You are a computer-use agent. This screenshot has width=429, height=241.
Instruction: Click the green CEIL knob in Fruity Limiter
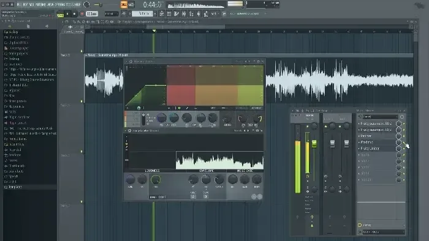click(156, 180)
